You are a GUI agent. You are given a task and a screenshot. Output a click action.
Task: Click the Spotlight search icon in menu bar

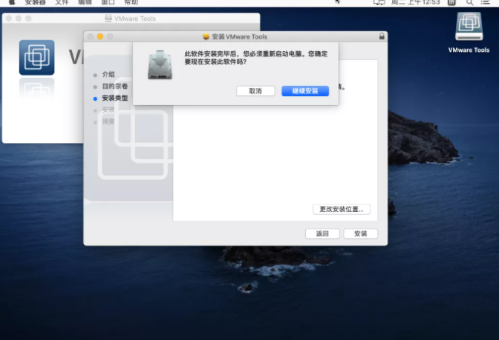click(469, 2)
